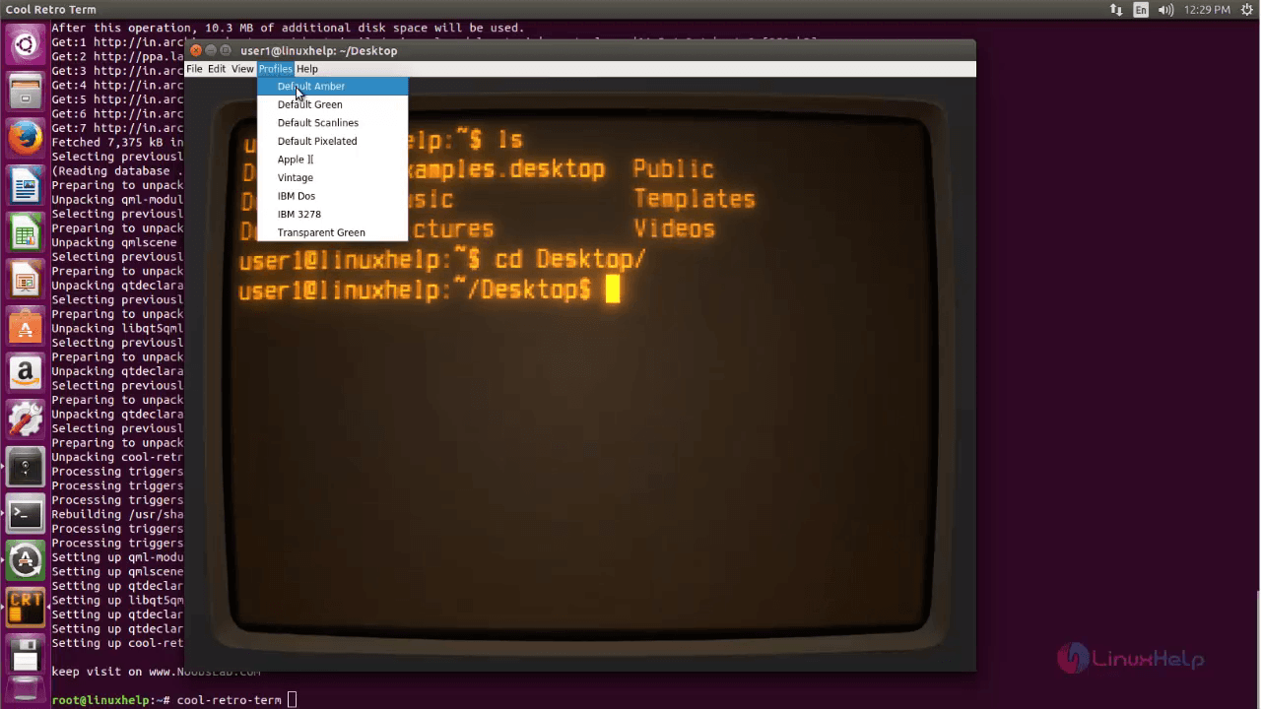Open System Settings wrench-and-gear icon
The image size is (1261, 709).
25,421
